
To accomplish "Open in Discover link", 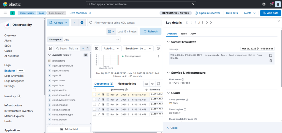I will [x=207, y=13].
